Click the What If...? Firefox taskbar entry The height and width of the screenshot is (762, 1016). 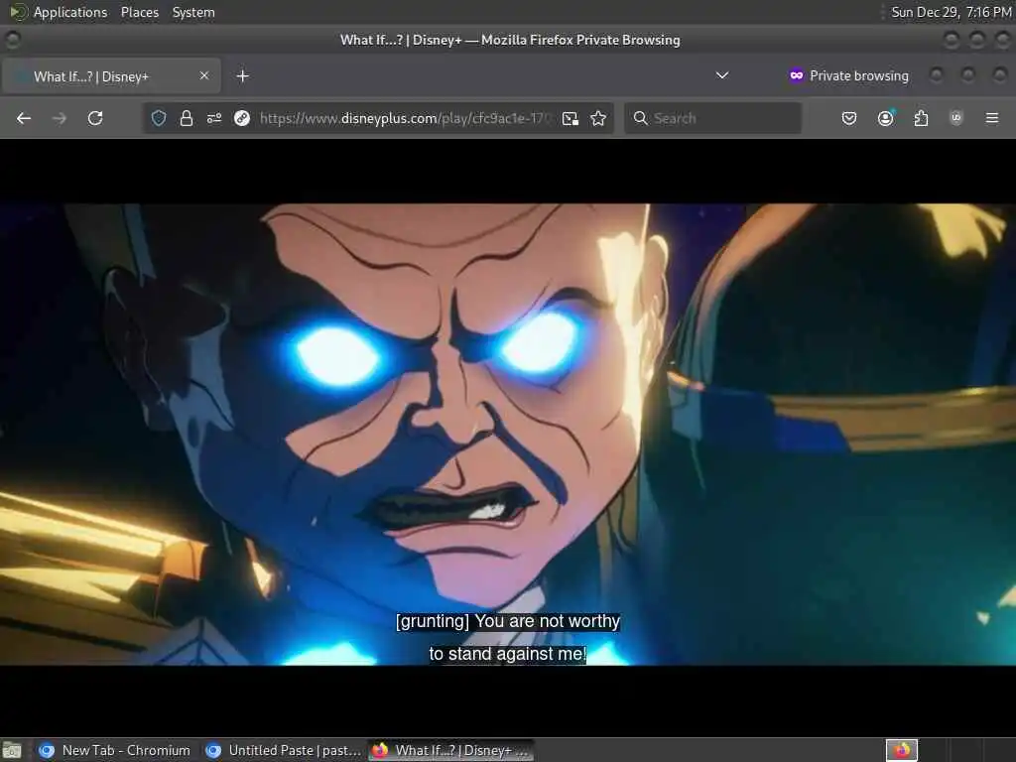[451, 750]
